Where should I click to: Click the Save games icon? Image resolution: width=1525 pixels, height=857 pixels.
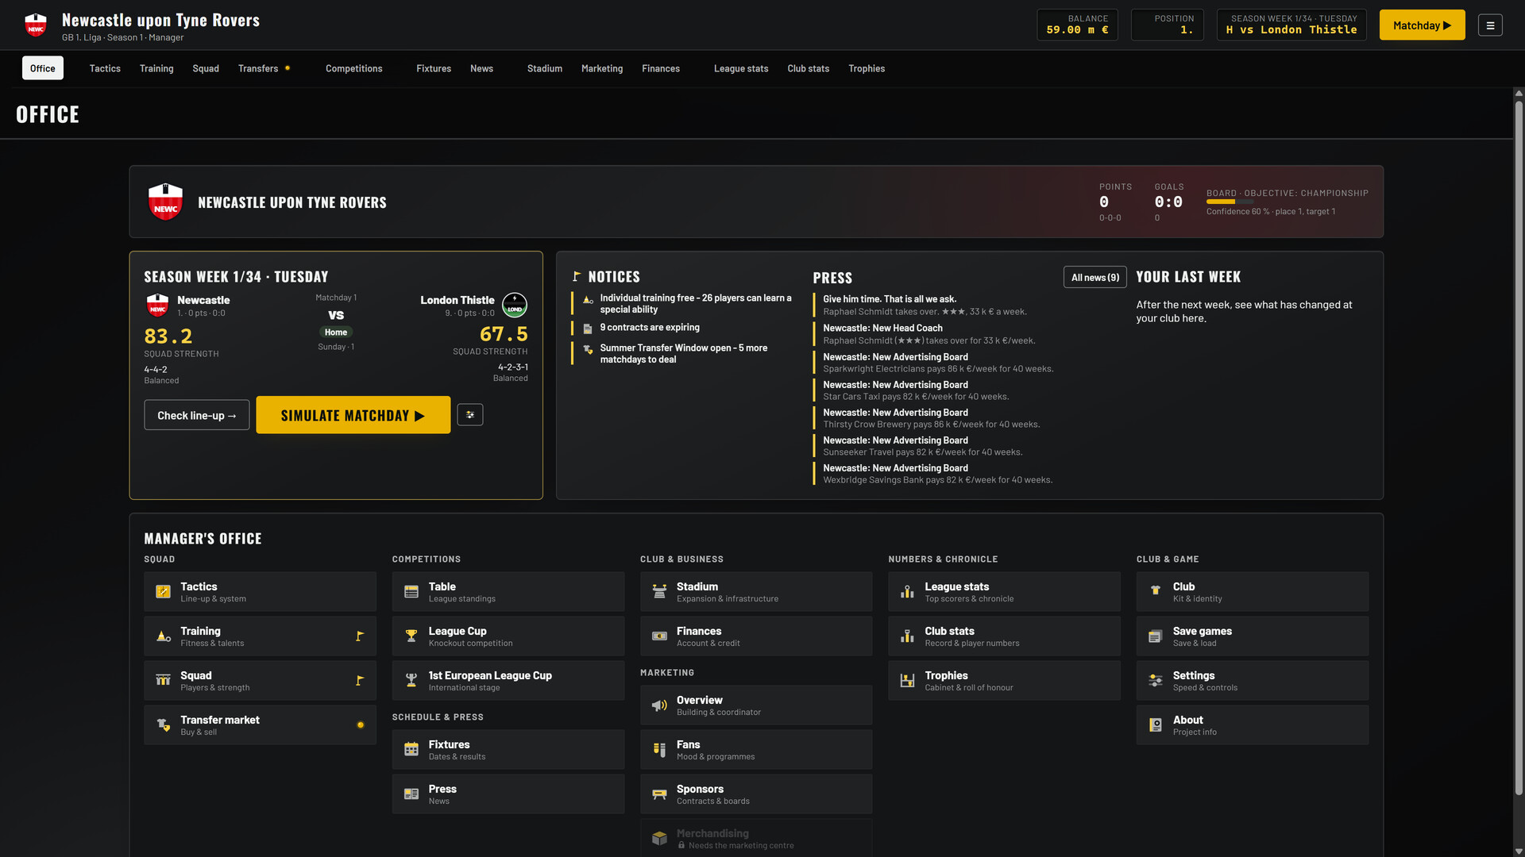tap(1156, 636)
